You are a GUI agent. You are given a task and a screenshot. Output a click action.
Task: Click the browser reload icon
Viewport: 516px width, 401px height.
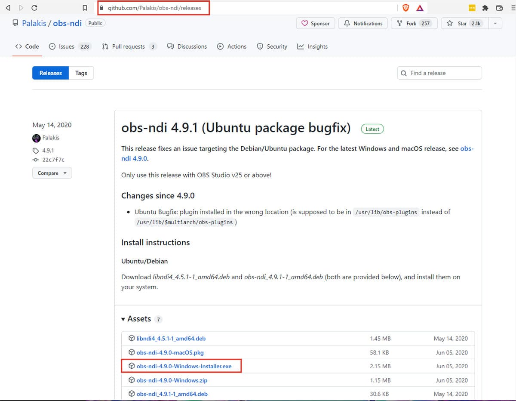(x=34, y=8)
